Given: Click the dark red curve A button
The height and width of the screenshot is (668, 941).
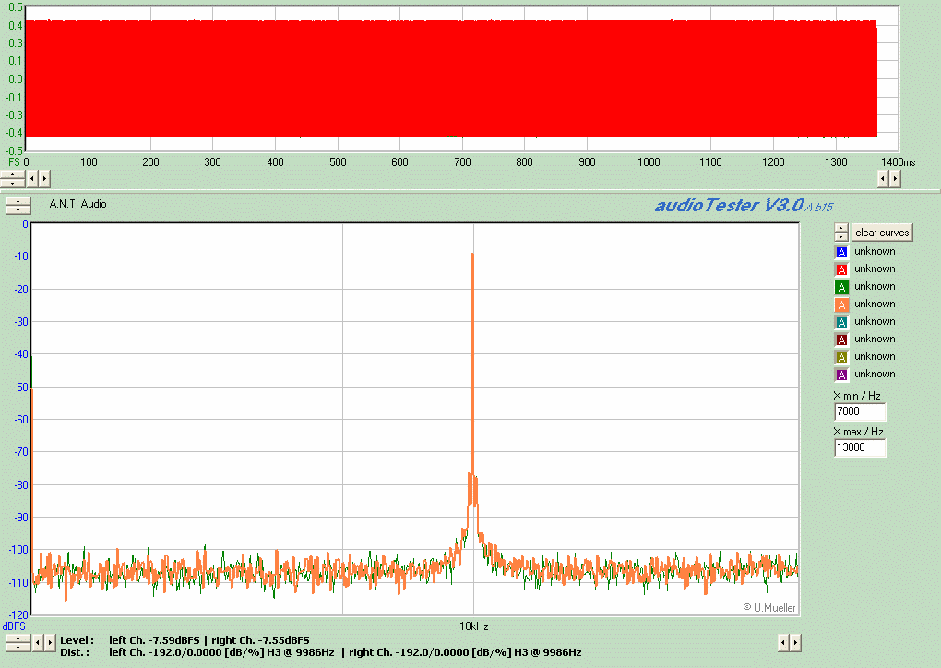Looking at the screenshot, I should tap(840, 340).
